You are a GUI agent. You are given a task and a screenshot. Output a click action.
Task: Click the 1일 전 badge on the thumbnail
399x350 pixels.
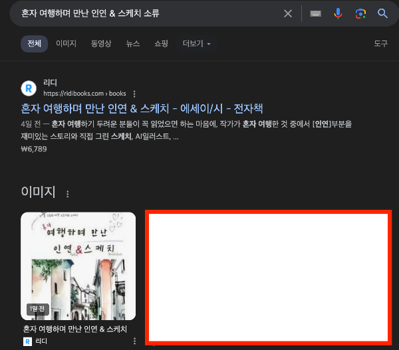coord(37,309)
